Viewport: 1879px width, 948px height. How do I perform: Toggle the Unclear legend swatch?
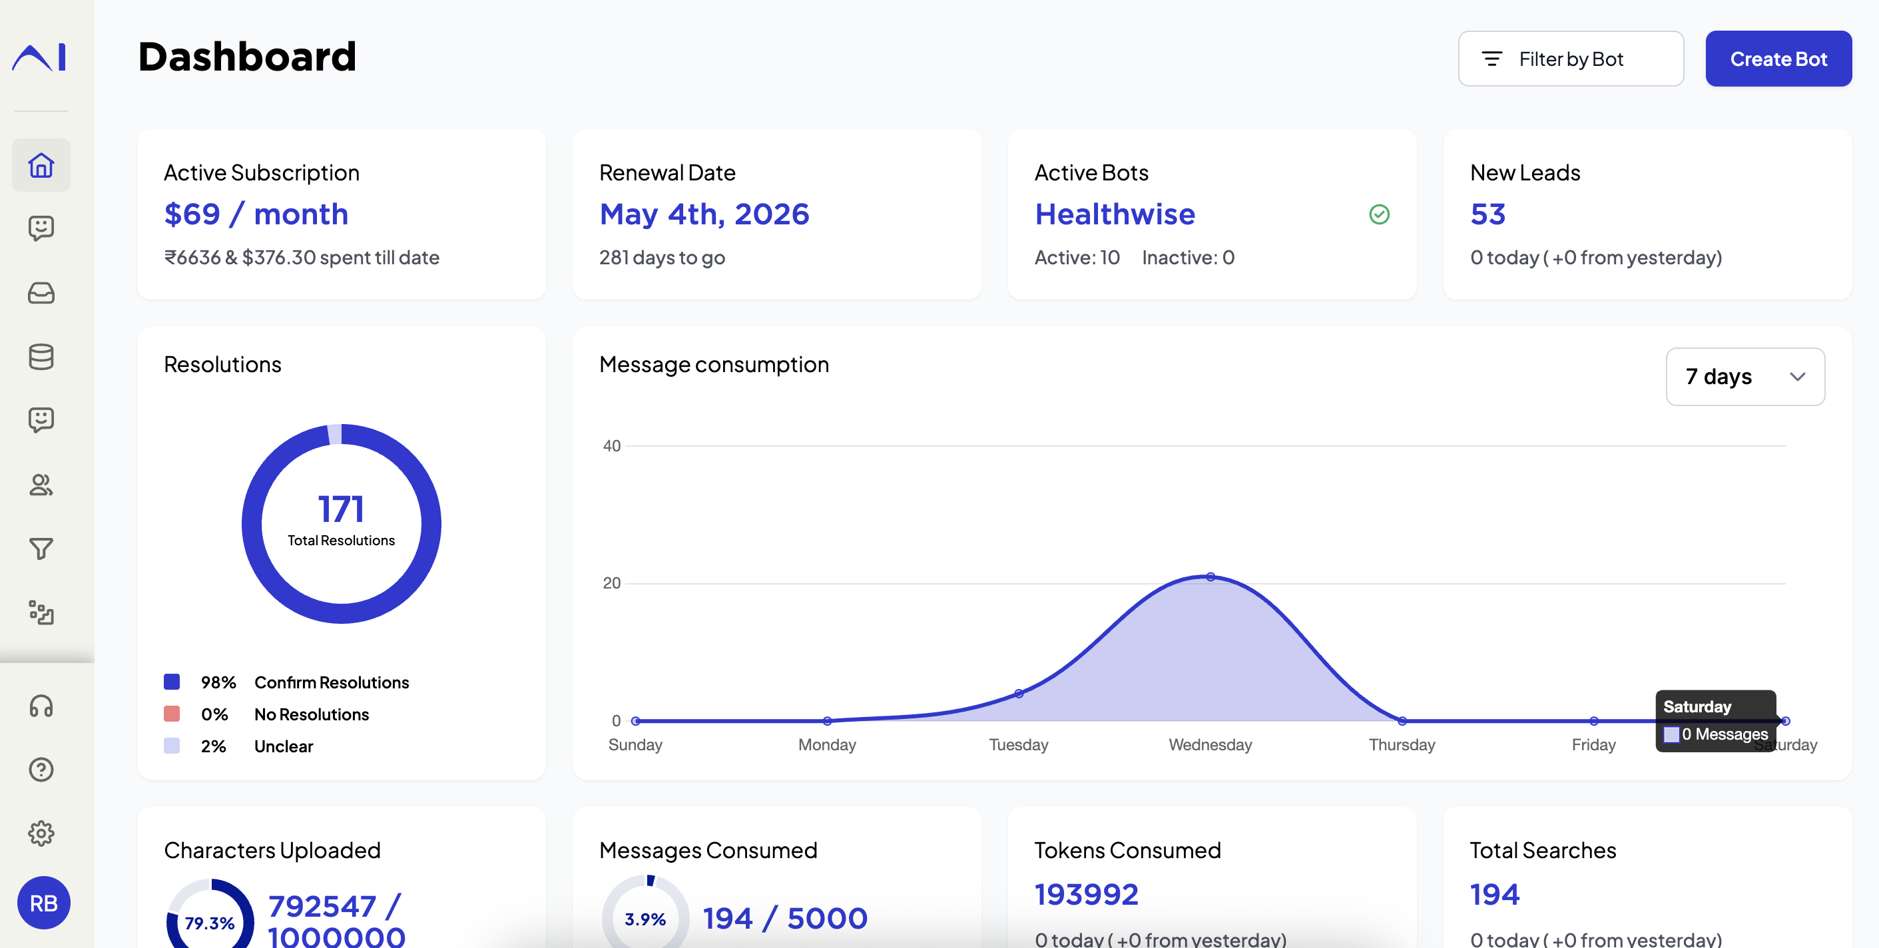coord(172,746)
